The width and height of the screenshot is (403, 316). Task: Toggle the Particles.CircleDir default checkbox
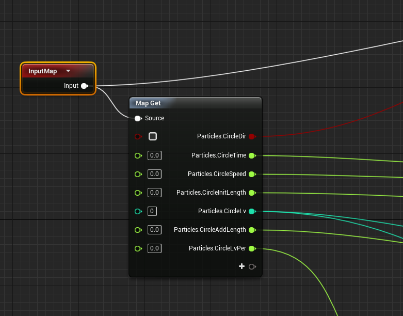[x=153, y=136]
